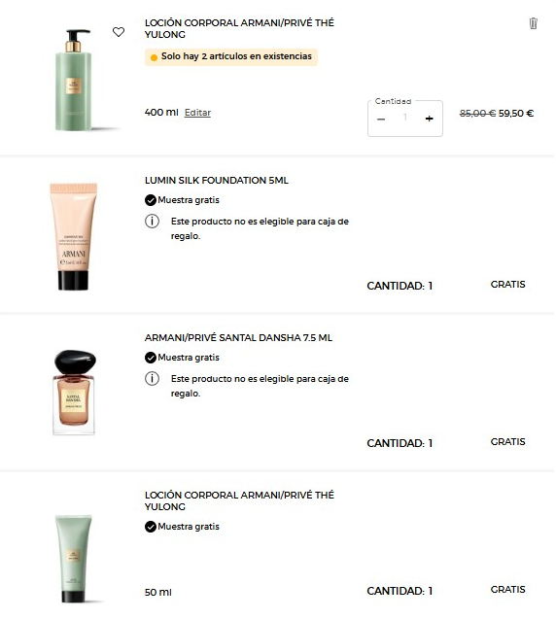This screenshot has height=619, width=556.
Task: Add body lotion to wishlist with heart icon
Action: (x=119, y=32)
